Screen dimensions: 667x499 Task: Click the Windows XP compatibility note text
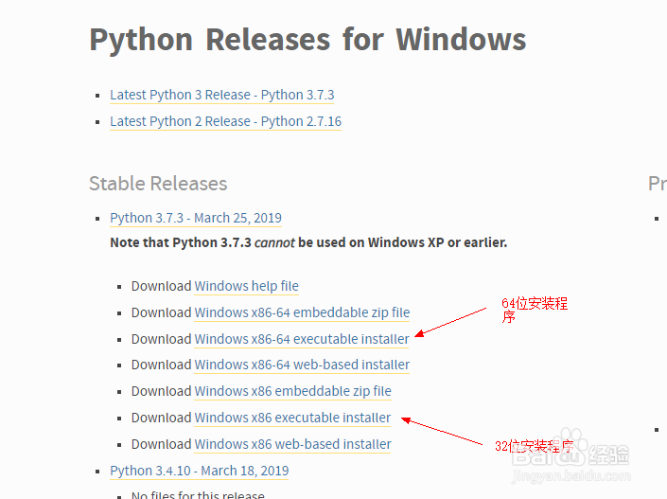(x=308, y=242)
